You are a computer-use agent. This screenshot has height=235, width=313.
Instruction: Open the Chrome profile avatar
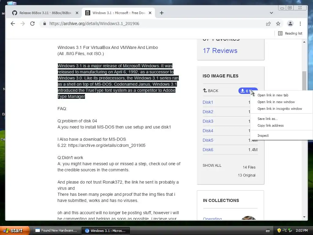point(290,24)
